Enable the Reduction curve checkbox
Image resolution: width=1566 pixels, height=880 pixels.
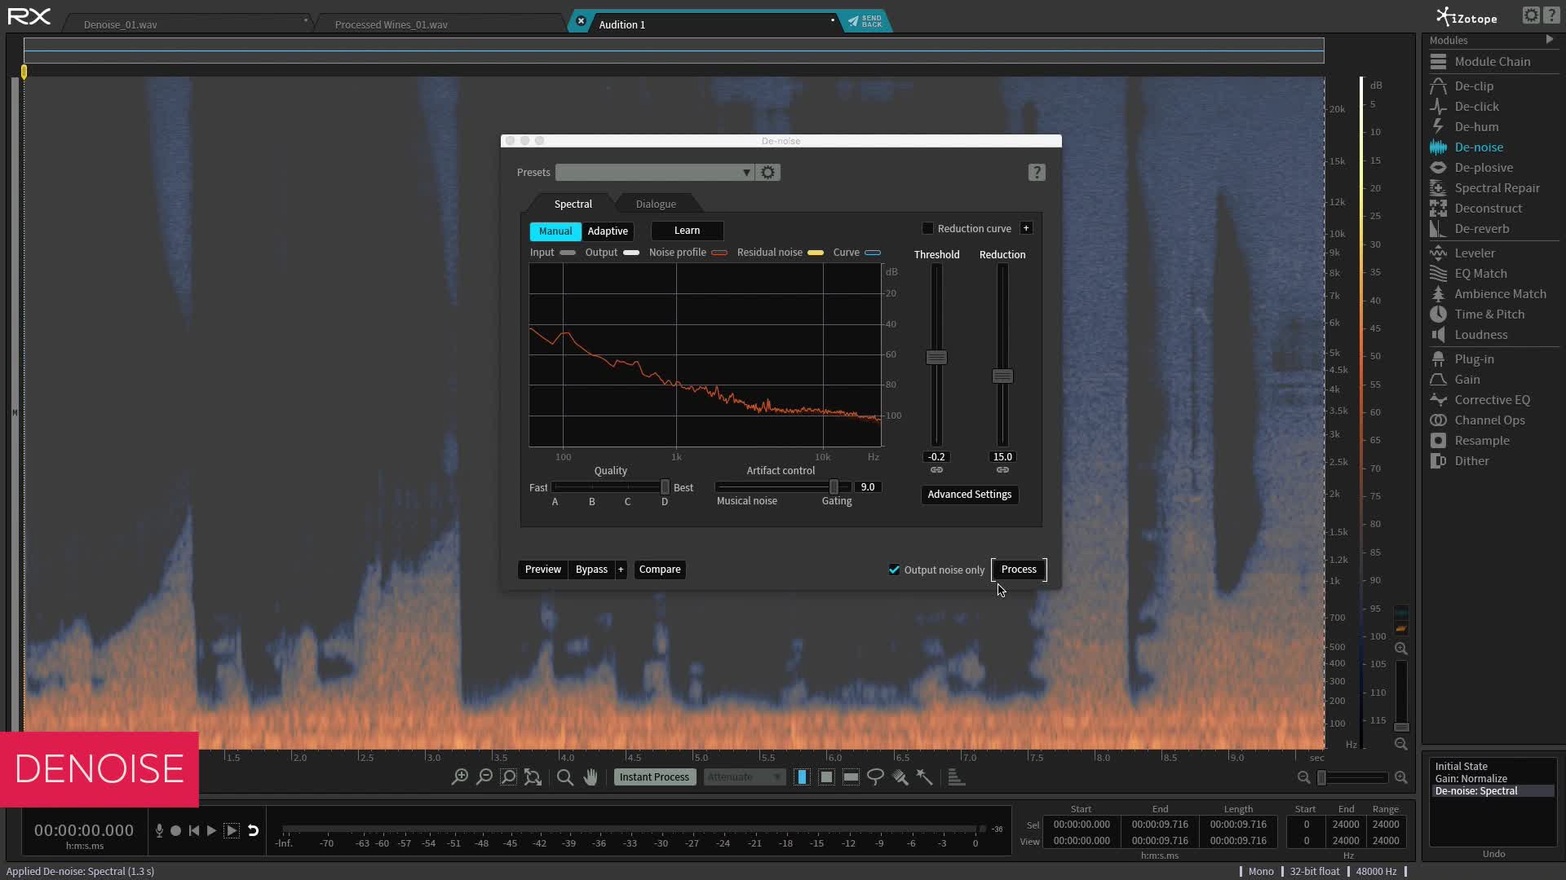(928, 228)
